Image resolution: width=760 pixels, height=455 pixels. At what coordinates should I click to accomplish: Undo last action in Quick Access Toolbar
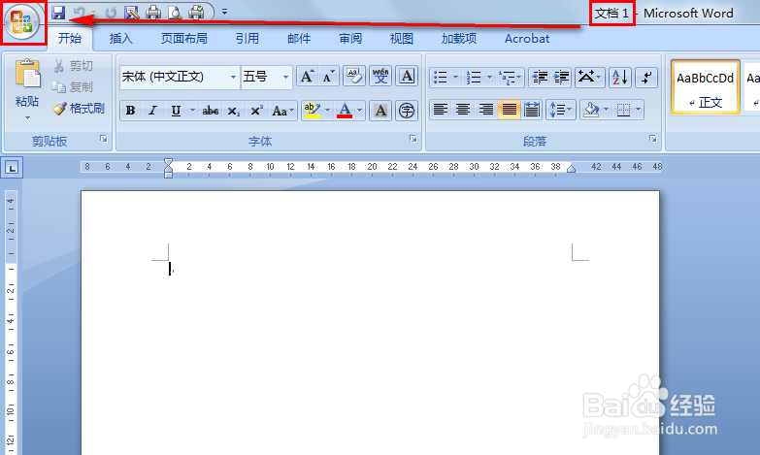click(x=80, y=13)
